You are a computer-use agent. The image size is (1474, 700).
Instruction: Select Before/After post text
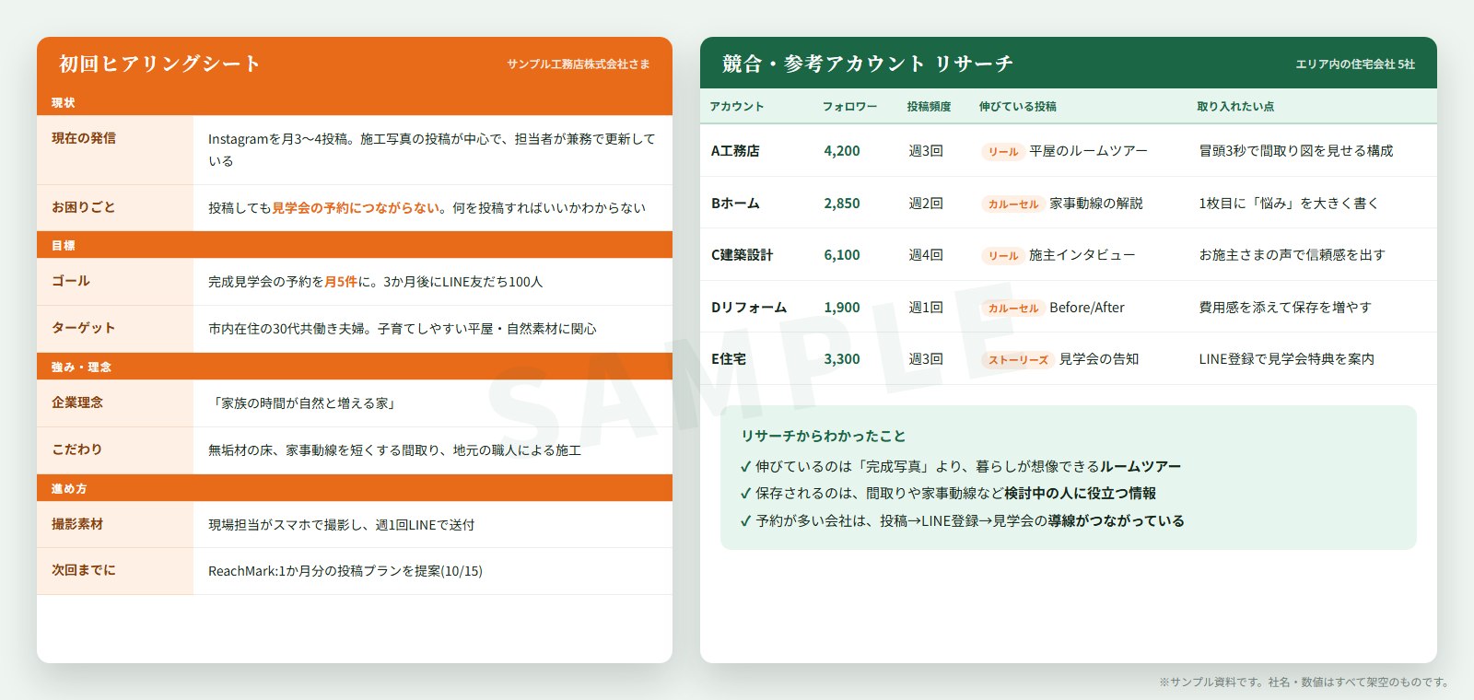pos(1087,308)
